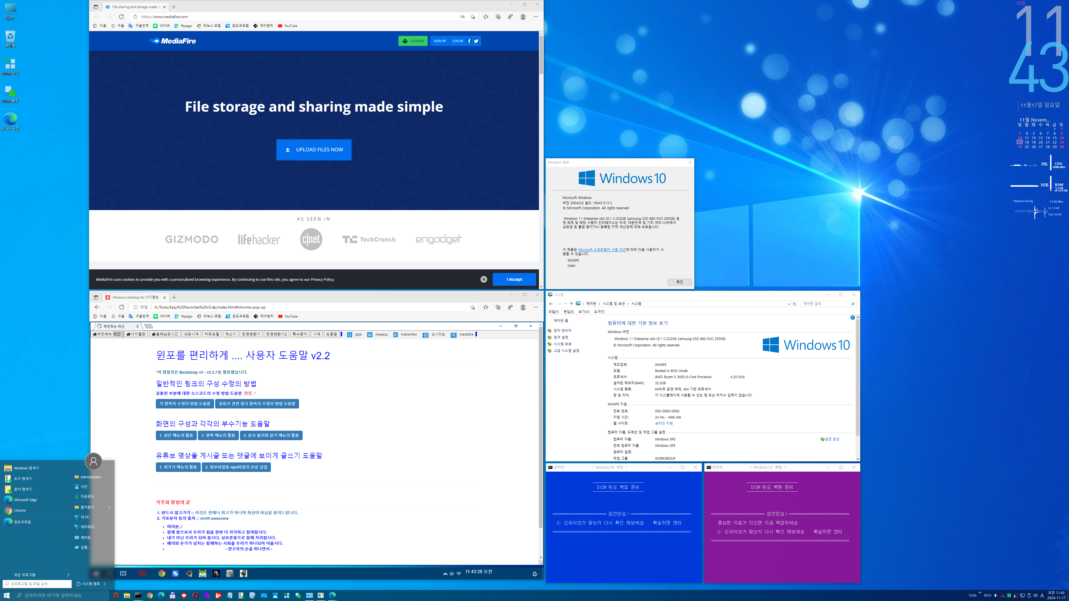Click the 온라인 지원 link in System window
The height and width of the screenshot is (601, 1069).
click(664, 423)
